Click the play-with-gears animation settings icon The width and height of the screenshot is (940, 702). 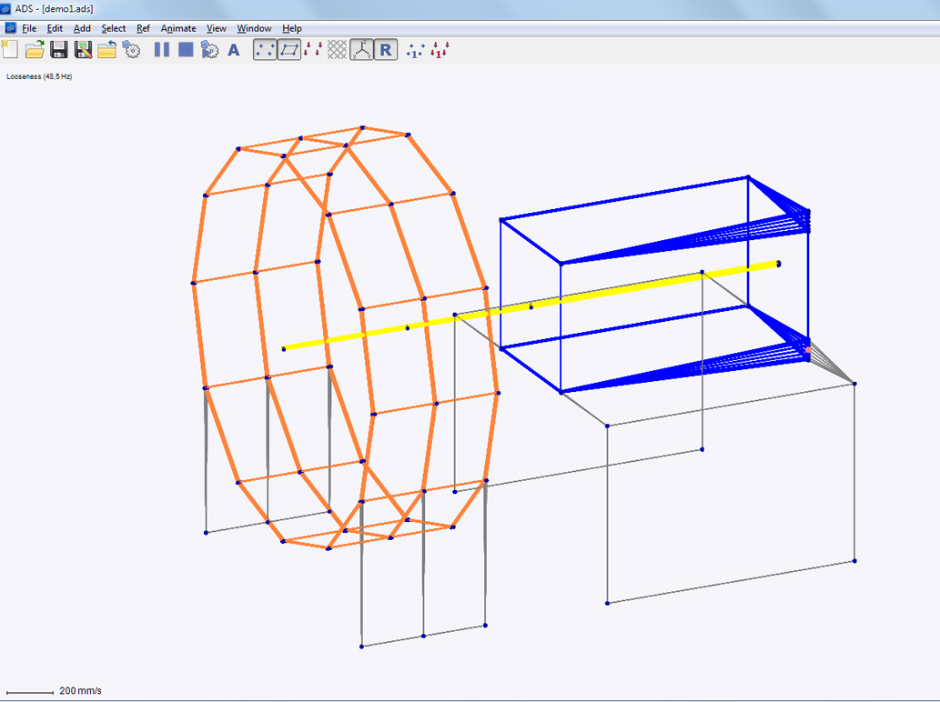[210, 50]
